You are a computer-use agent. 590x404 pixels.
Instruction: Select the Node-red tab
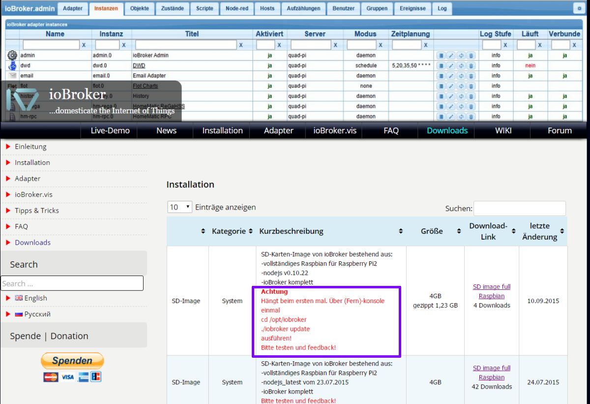[x=238, y=8]
